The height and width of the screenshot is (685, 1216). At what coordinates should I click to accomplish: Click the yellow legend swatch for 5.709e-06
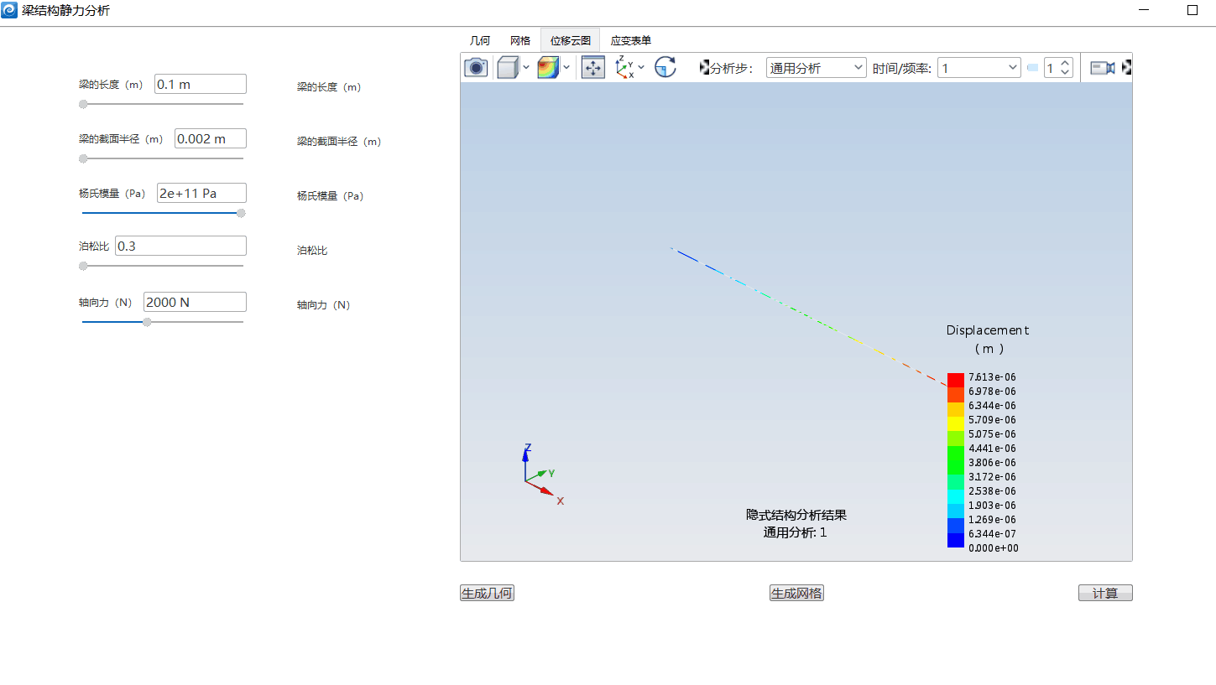(x=955, y=423)
